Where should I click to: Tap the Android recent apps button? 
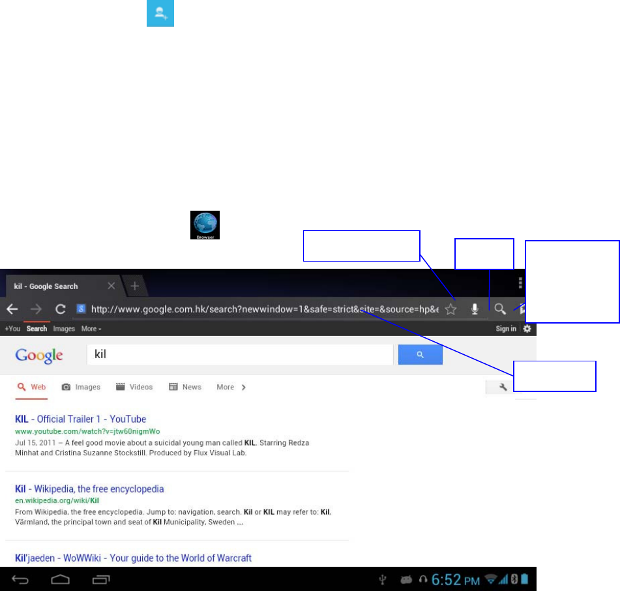tap(101, 580)
